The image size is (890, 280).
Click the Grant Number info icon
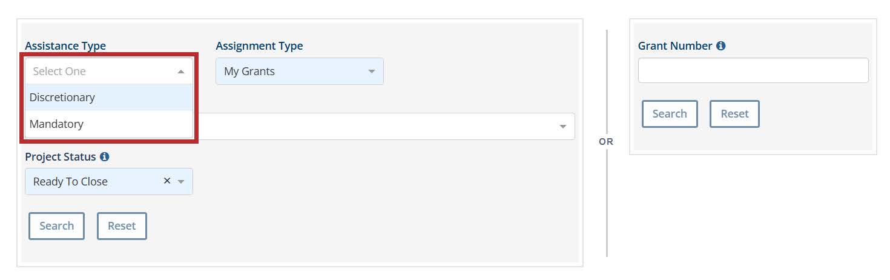click(x=720, y=46)
